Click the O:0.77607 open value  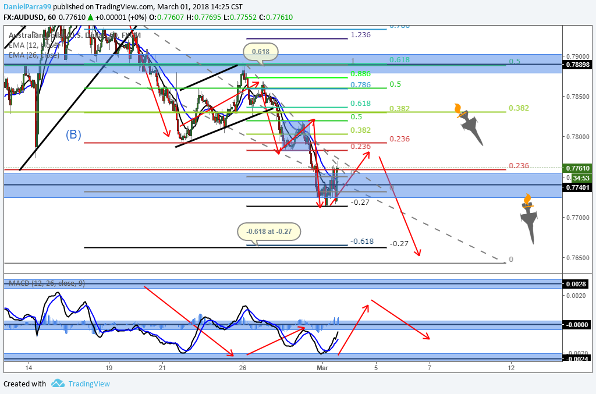[166, 17]
